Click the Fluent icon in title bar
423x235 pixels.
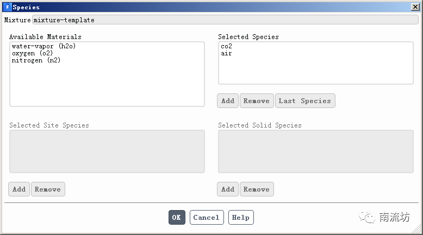[7, 7]
